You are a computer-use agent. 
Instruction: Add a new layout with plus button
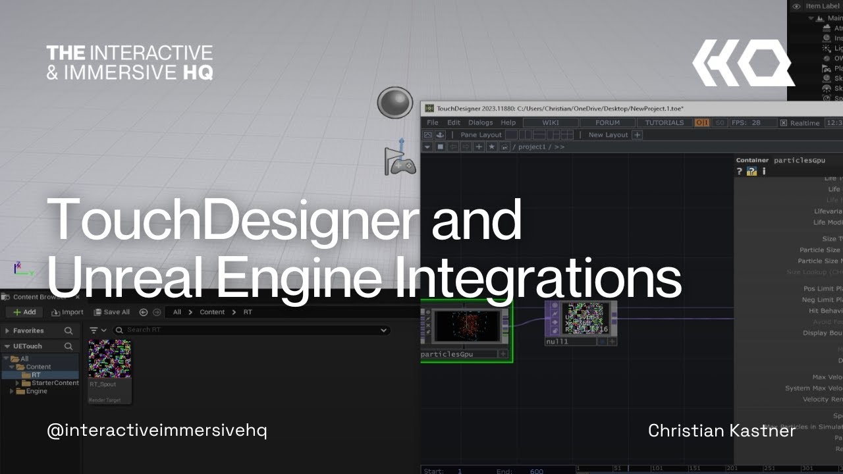[637, 135]
